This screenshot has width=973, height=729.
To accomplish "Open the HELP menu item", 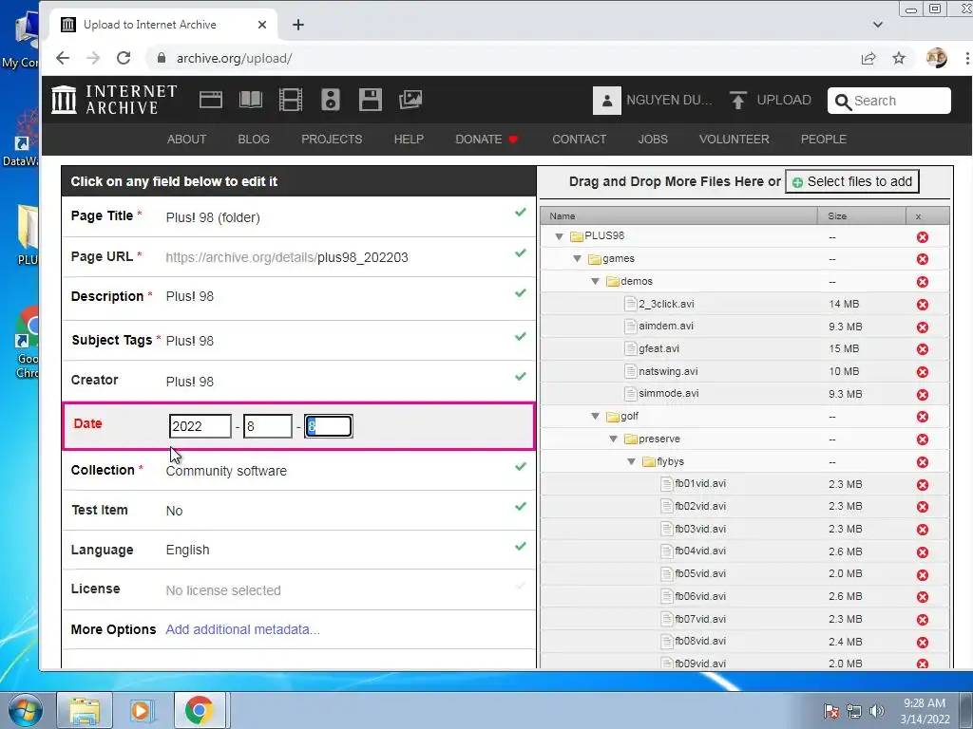I will [x=409, y=139].
